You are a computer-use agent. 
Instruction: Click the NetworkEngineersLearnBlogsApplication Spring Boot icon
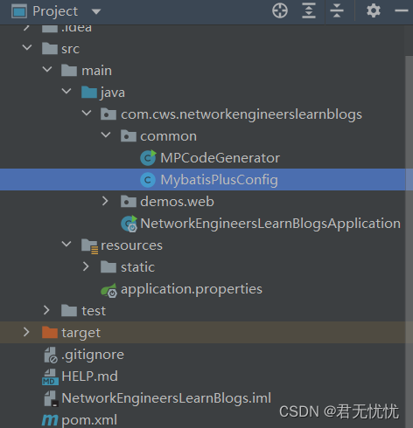pos(129,224)
